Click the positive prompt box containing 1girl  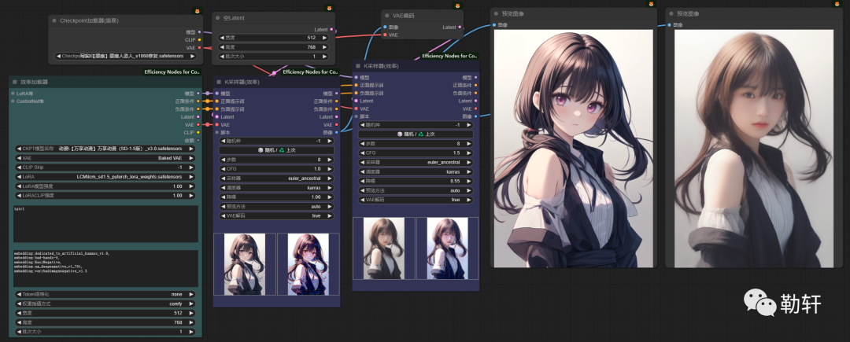(x=105, y=223)
